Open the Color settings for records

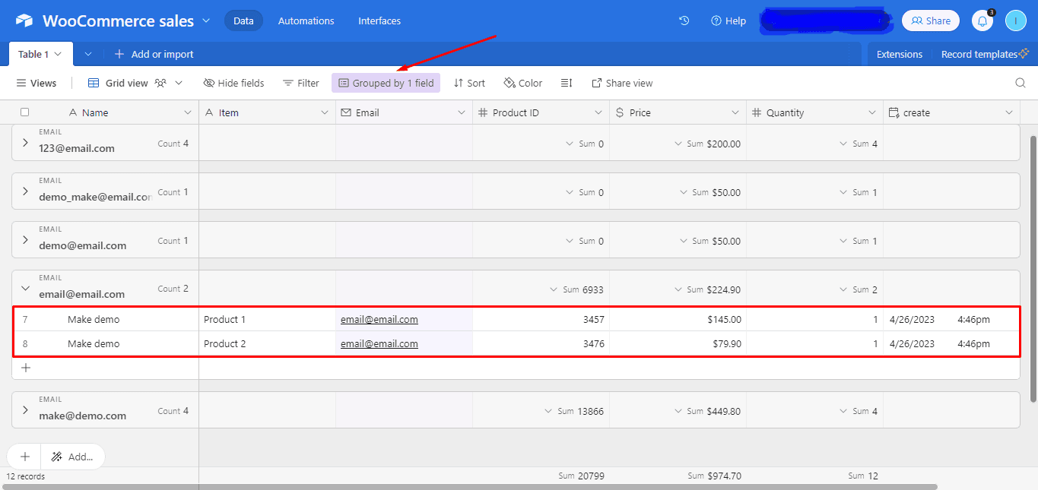(x=522, y=82)
